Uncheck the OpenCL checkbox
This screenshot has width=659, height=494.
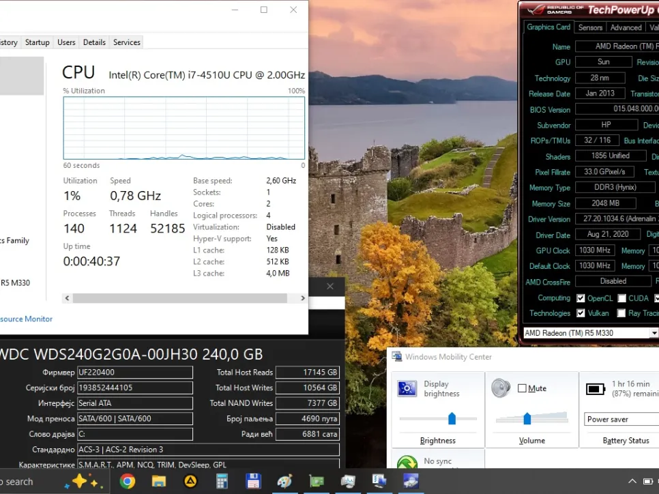(x=581, y=298)
